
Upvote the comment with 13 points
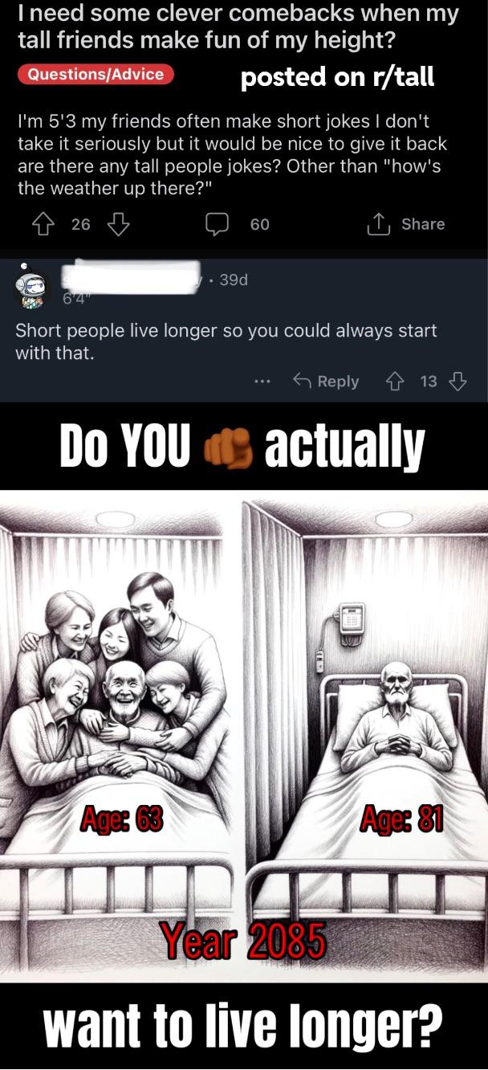click(393, 382)
